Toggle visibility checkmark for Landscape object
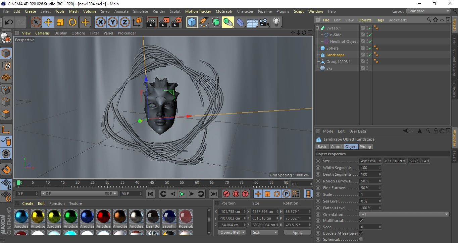458x243 pixels. tap(370, 55)
